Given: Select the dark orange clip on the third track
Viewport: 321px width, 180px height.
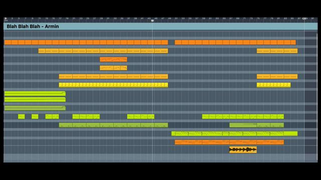Looking at the screenshot, I should pos(113,59).
